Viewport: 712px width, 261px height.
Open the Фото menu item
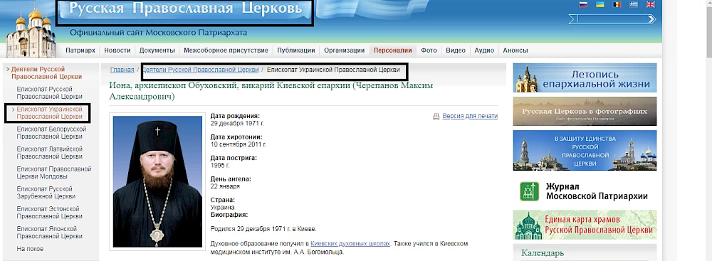click(x=429, y=50)
